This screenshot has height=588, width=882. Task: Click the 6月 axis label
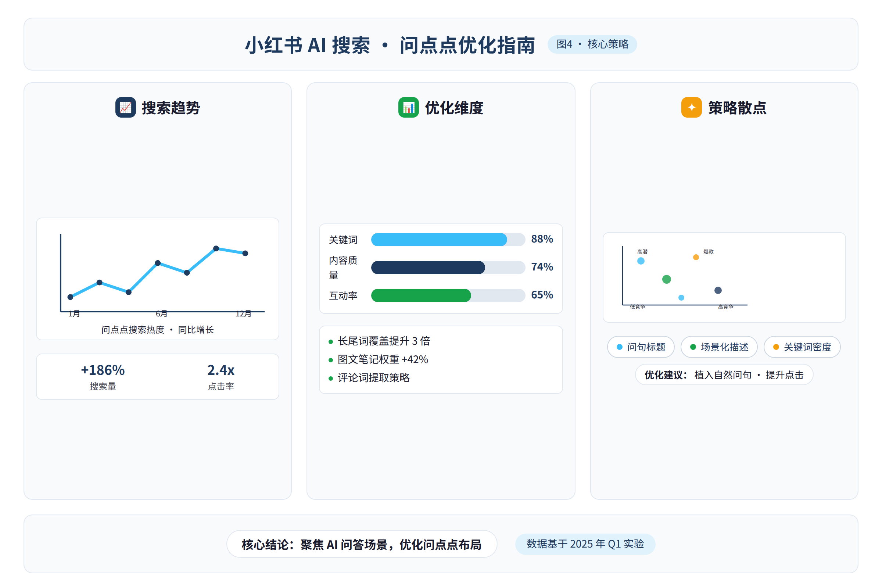click(162, 314)
